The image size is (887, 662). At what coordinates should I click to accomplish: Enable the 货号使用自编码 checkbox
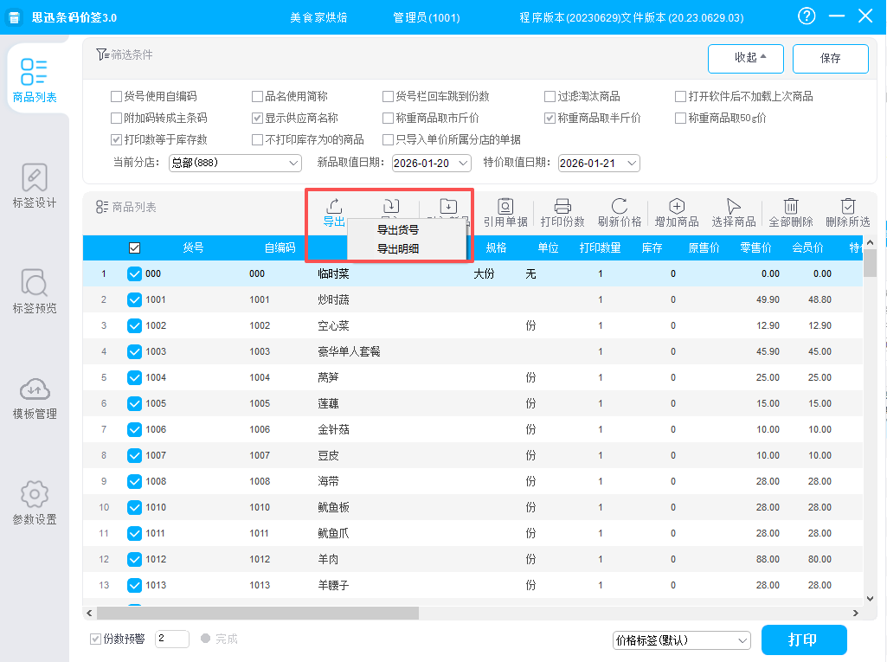click(x=117, y=96)
